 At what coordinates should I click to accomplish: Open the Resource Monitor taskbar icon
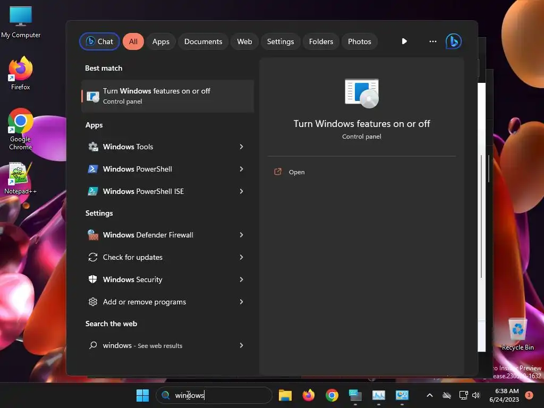[x=378, y=395]
